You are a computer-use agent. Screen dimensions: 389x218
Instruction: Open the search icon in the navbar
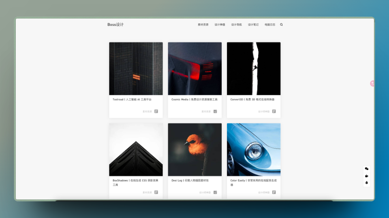[x=282, y=25]
